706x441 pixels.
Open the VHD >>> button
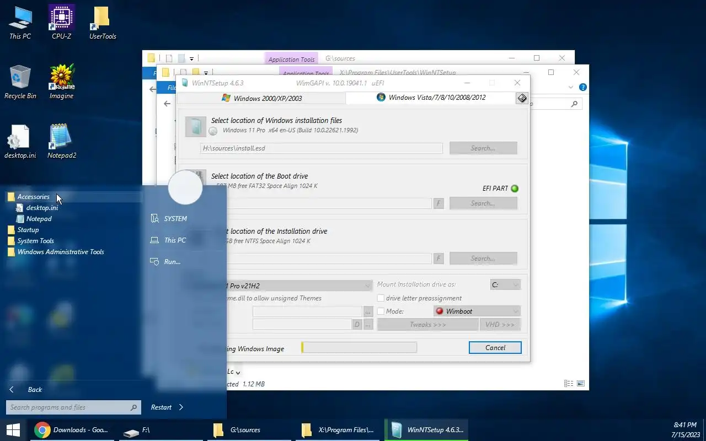500,325
